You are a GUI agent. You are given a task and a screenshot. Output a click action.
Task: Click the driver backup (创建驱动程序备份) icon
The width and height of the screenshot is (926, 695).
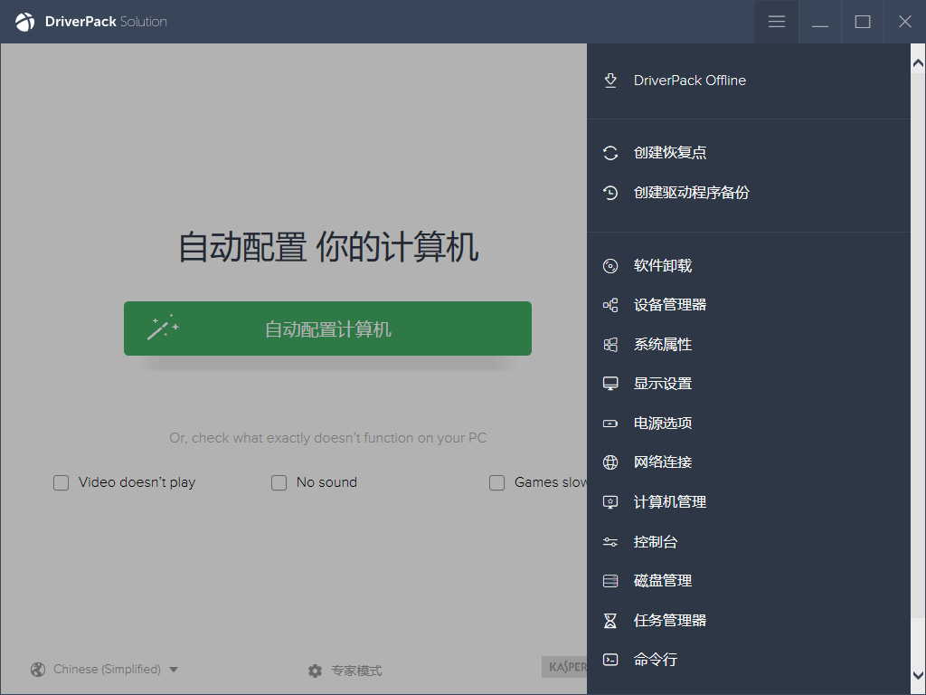[610, 193]
